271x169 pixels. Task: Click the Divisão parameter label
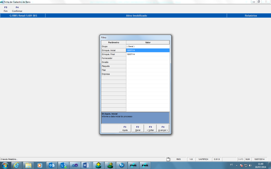(x=114, y=62)
